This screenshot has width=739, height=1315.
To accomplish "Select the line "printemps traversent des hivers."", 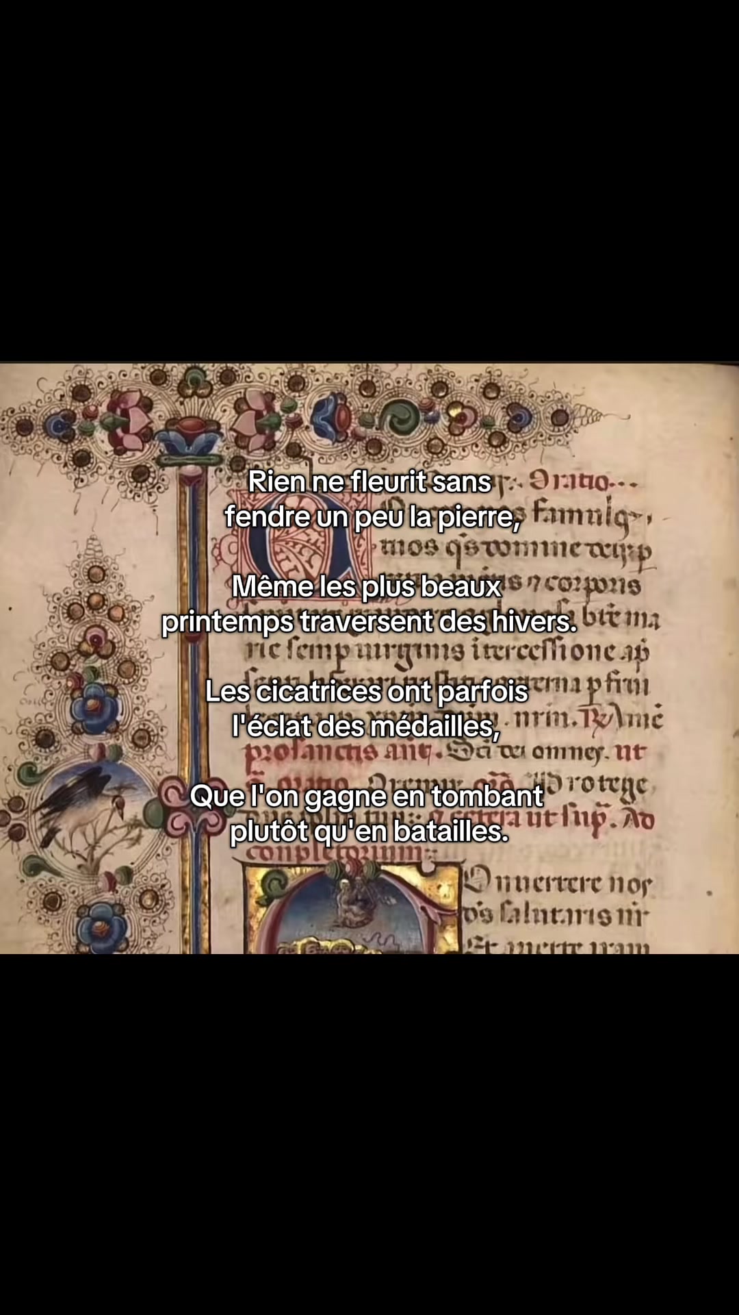I will point(369,622).
